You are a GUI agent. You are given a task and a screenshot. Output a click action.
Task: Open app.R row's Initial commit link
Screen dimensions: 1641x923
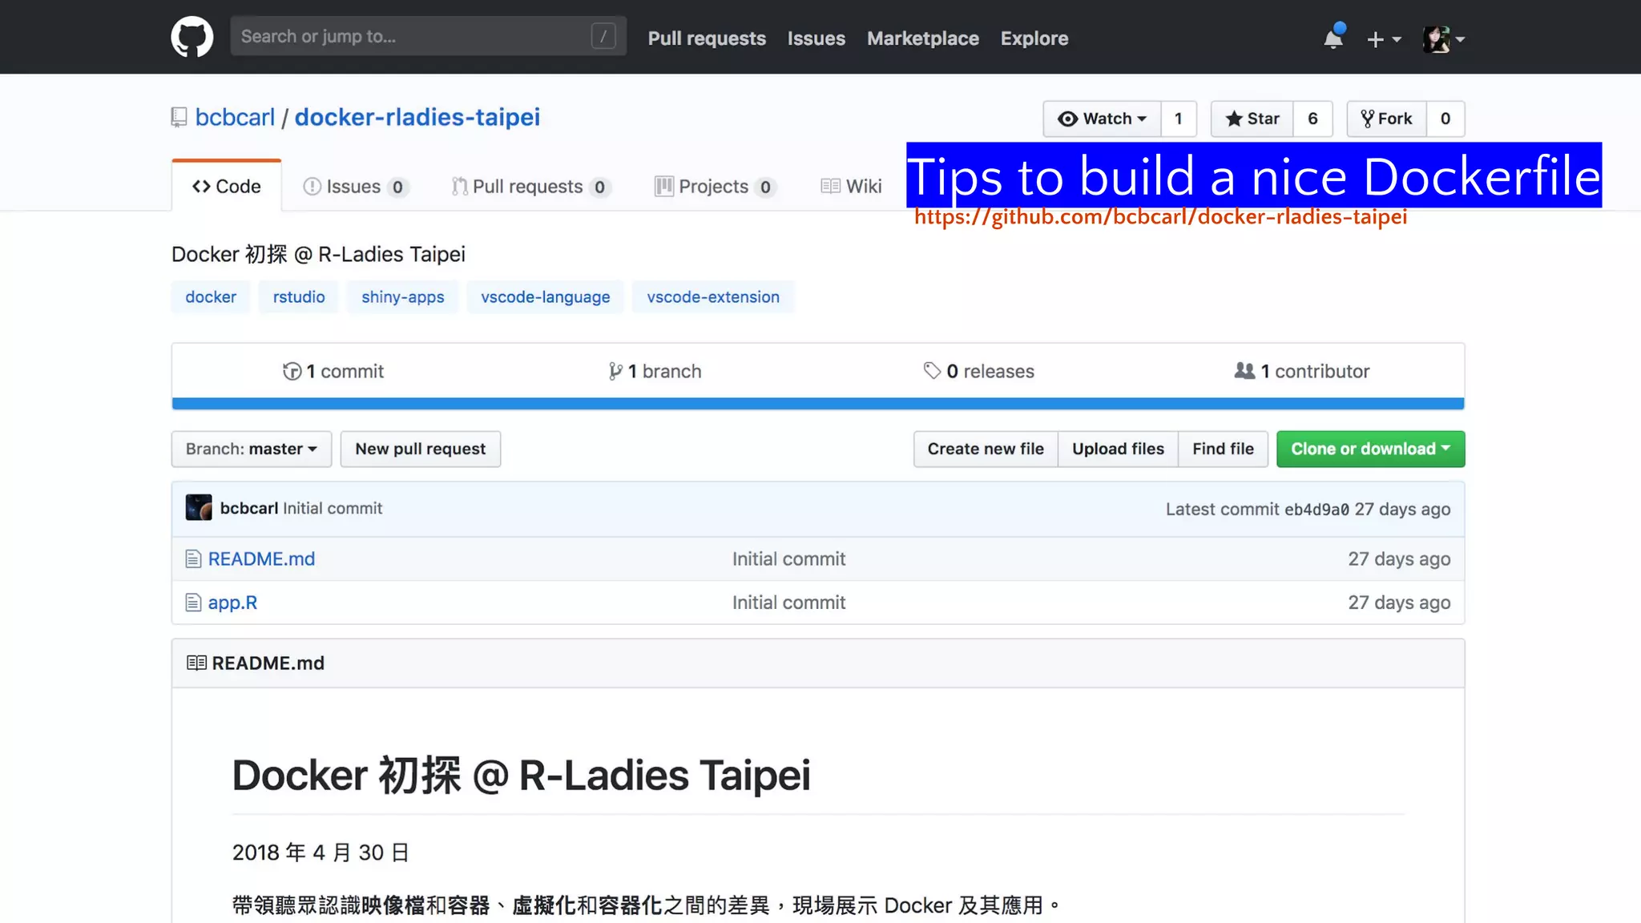[788, 603]
